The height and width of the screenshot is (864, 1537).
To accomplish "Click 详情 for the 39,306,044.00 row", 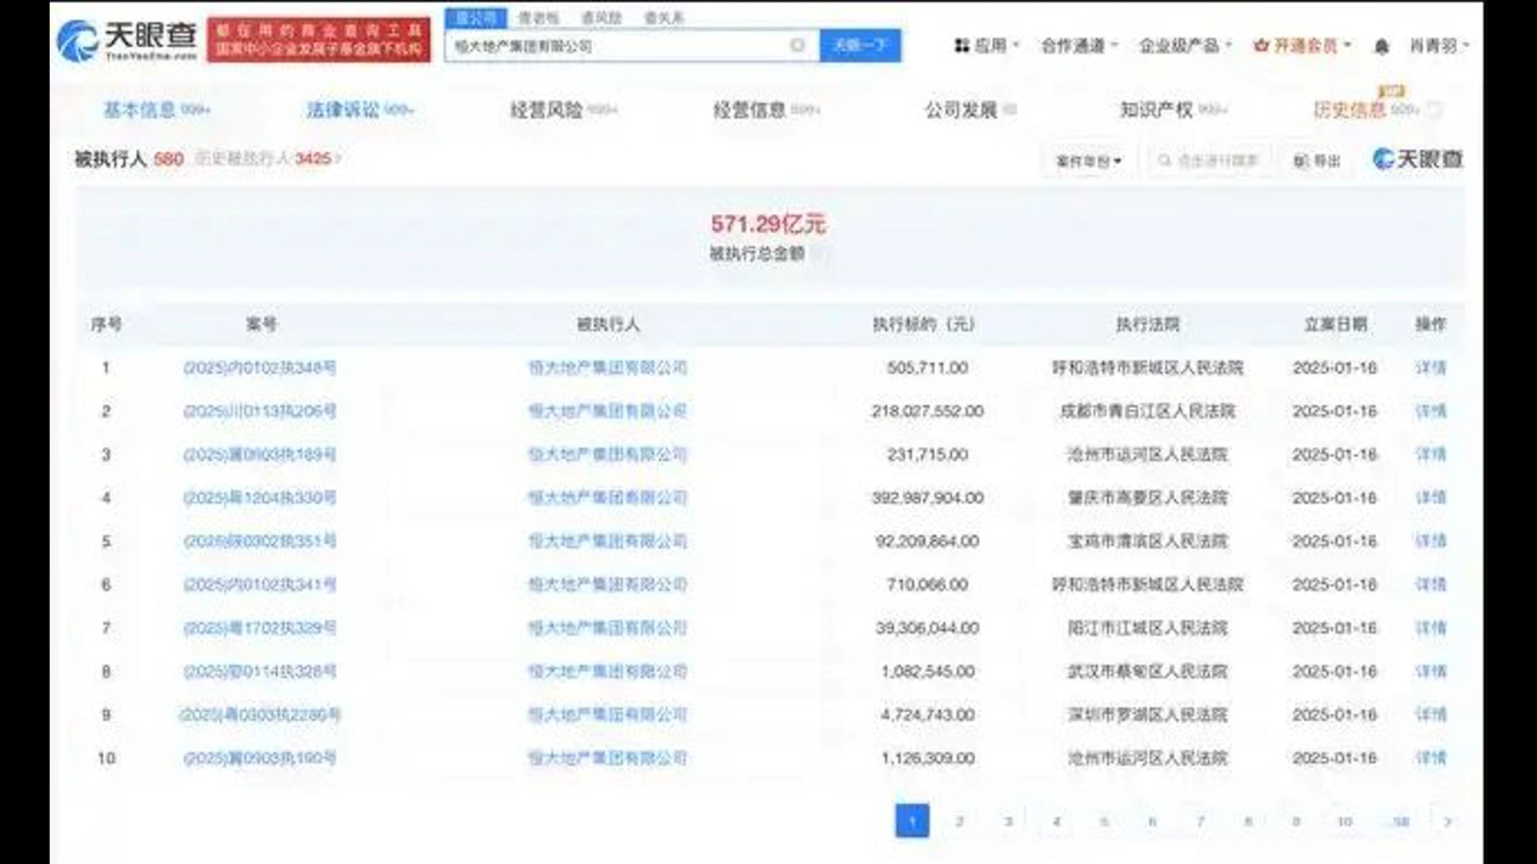I will (1431, 628).
